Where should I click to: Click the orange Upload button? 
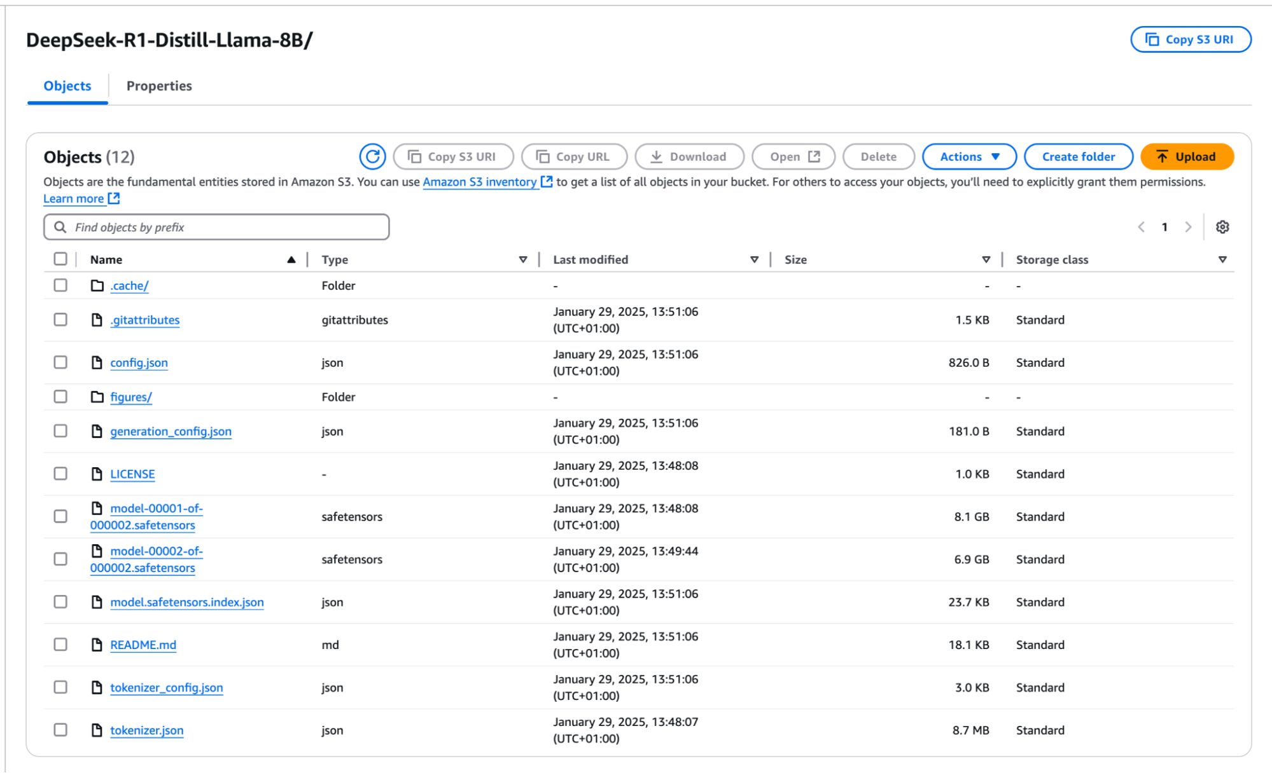click(1187, 156)
